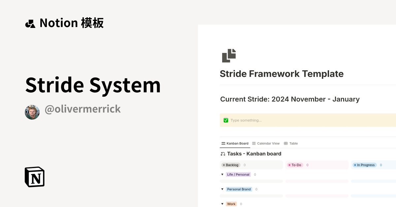Viewport: 396px width, 207px height.
Task: Select the Backlog status pill
Action: tap(231, 165)
